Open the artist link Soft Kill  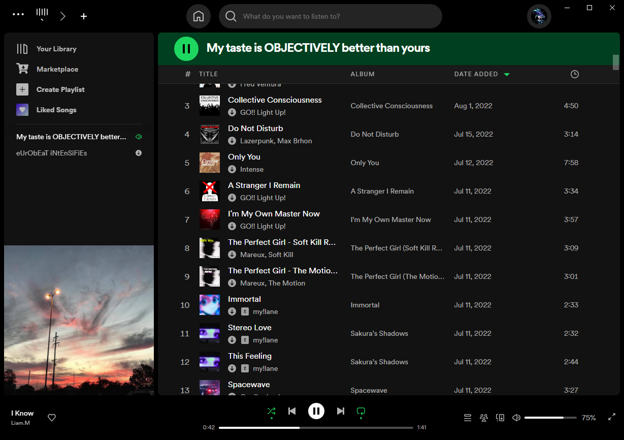[281, 255]
